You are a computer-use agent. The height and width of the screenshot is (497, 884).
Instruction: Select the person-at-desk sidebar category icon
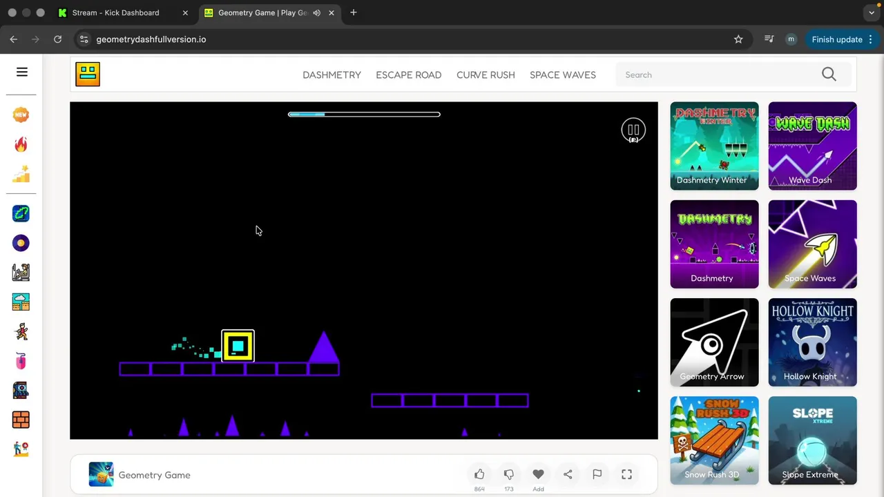[x=21, y=273]
